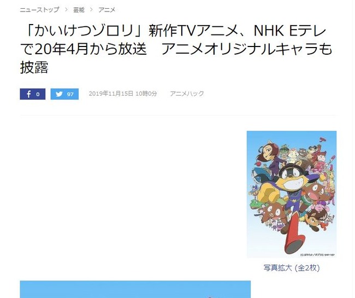
Task: Click the large blue image at bottom
Action: click(x=135, y=289)
